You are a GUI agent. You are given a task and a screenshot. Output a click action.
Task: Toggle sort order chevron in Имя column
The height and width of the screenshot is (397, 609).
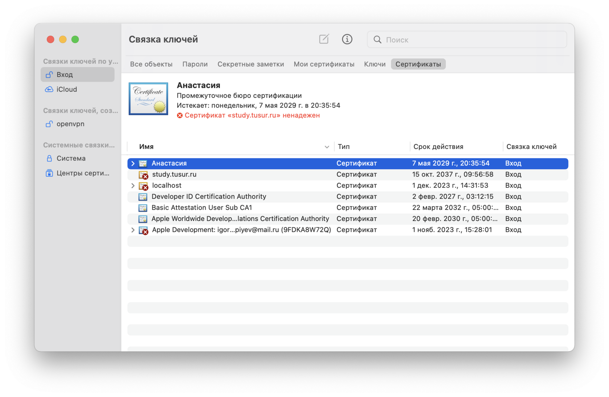click(327, 147)
